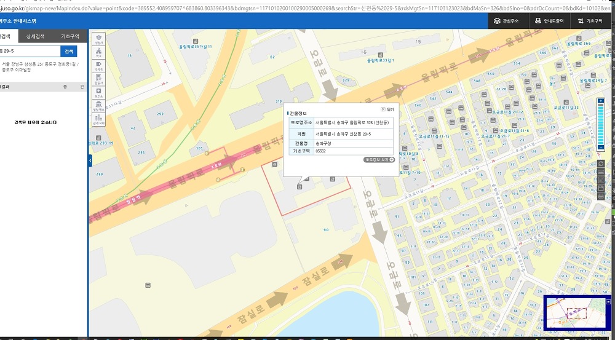Screen dimensions: 615x340
Task: Select the leftmost search tab in the sidebar
Action: click(8, 36)
